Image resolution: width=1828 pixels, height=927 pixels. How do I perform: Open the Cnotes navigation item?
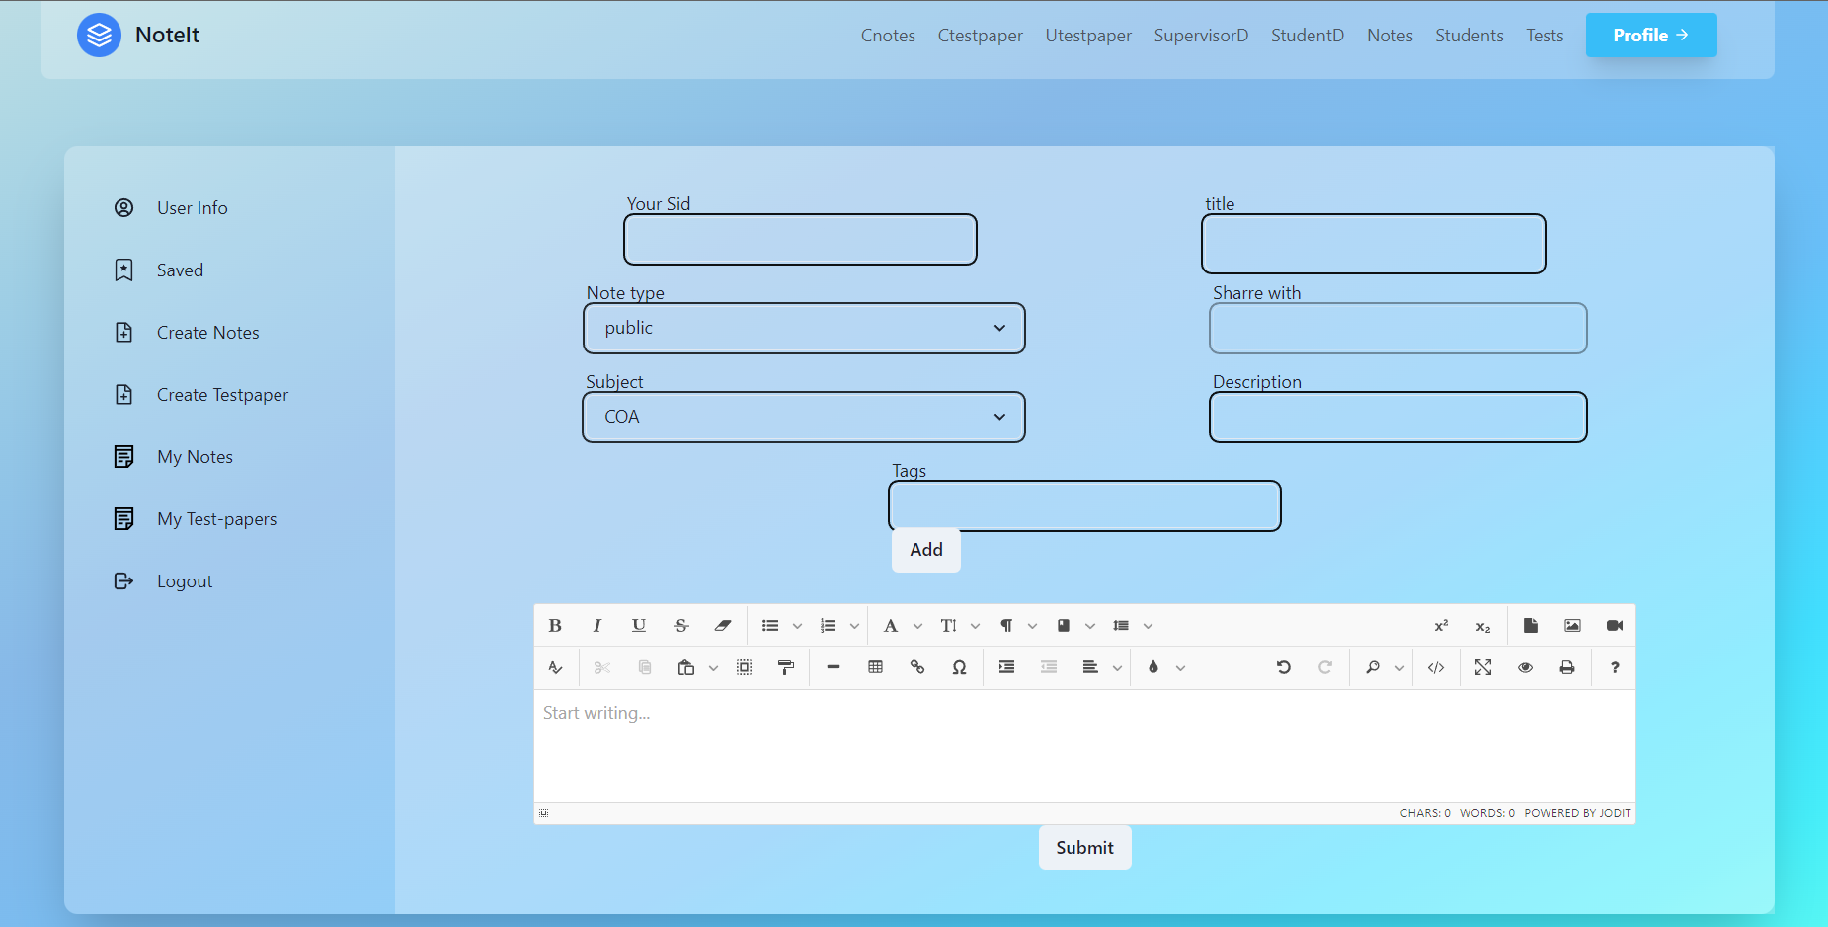[887, 35]
